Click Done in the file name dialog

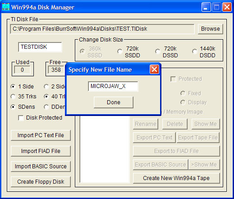pos(114,102)
